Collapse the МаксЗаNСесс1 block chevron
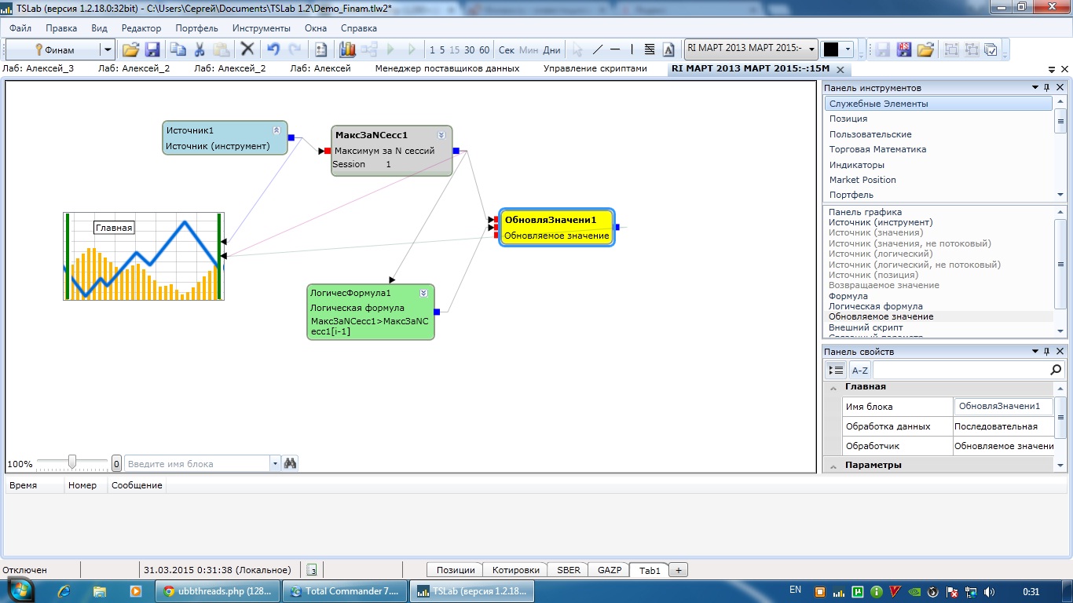1073x603 pixels. 441,135
